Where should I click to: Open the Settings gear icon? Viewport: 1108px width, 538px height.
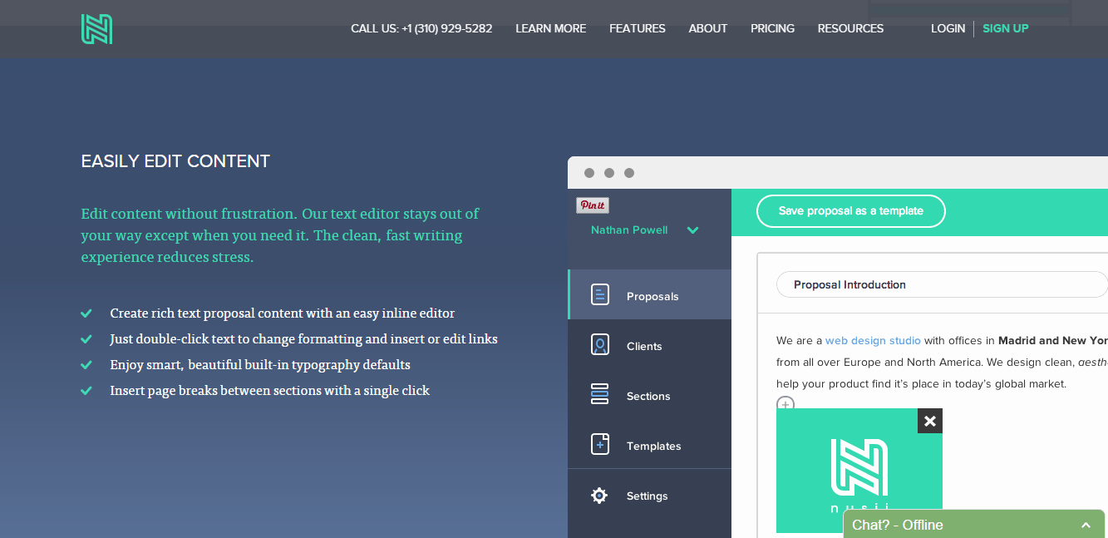pyautogui.click(x=599, y=496)
